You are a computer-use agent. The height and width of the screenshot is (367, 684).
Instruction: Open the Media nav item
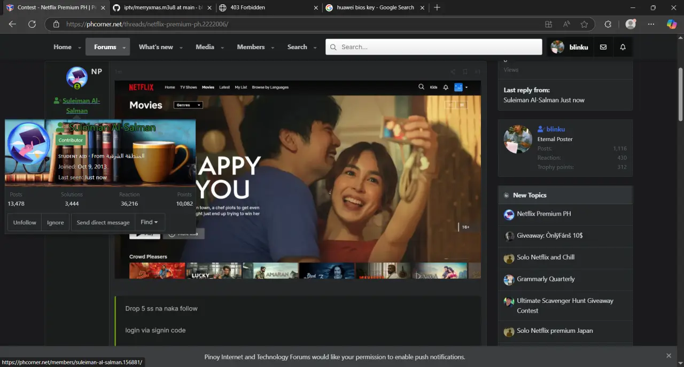tap(205, 47)
